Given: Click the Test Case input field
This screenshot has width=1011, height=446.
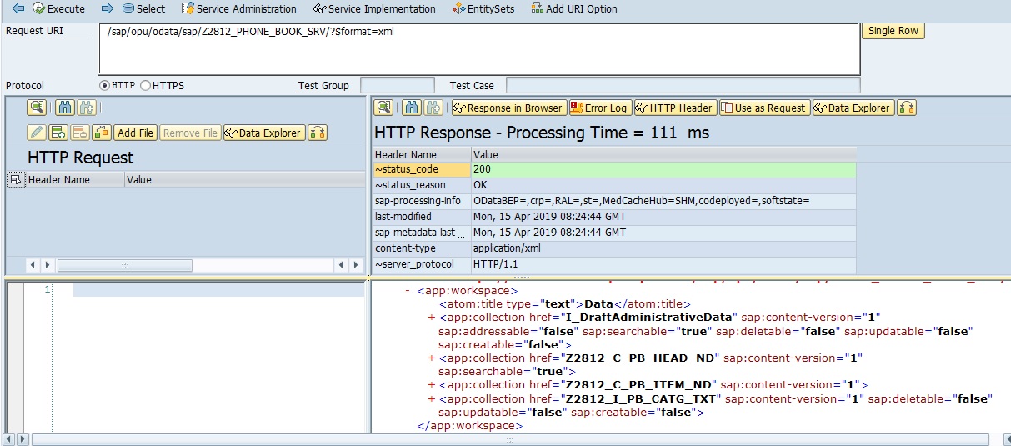Looking at the screenshot, I should [683, 85].
